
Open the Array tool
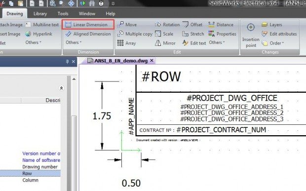pos(126,43)
